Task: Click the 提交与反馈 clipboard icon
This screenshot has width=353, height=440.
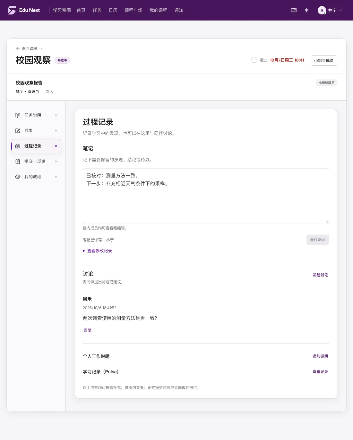Action: (18, 162)
